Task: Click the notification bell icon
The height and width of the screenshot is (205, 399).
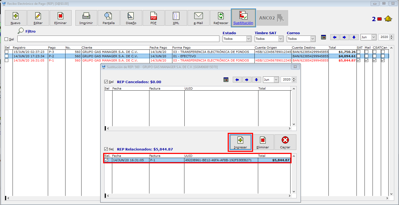Action: 388,19
